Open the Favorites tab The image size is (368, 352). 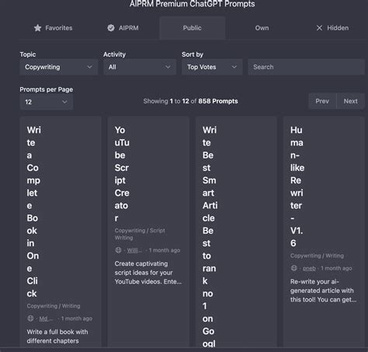[53, 28]
